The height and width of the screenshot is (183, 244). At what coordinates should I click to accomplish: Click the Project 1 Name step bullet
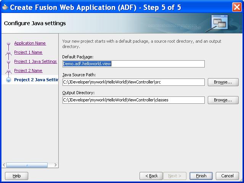coord(8,53)
